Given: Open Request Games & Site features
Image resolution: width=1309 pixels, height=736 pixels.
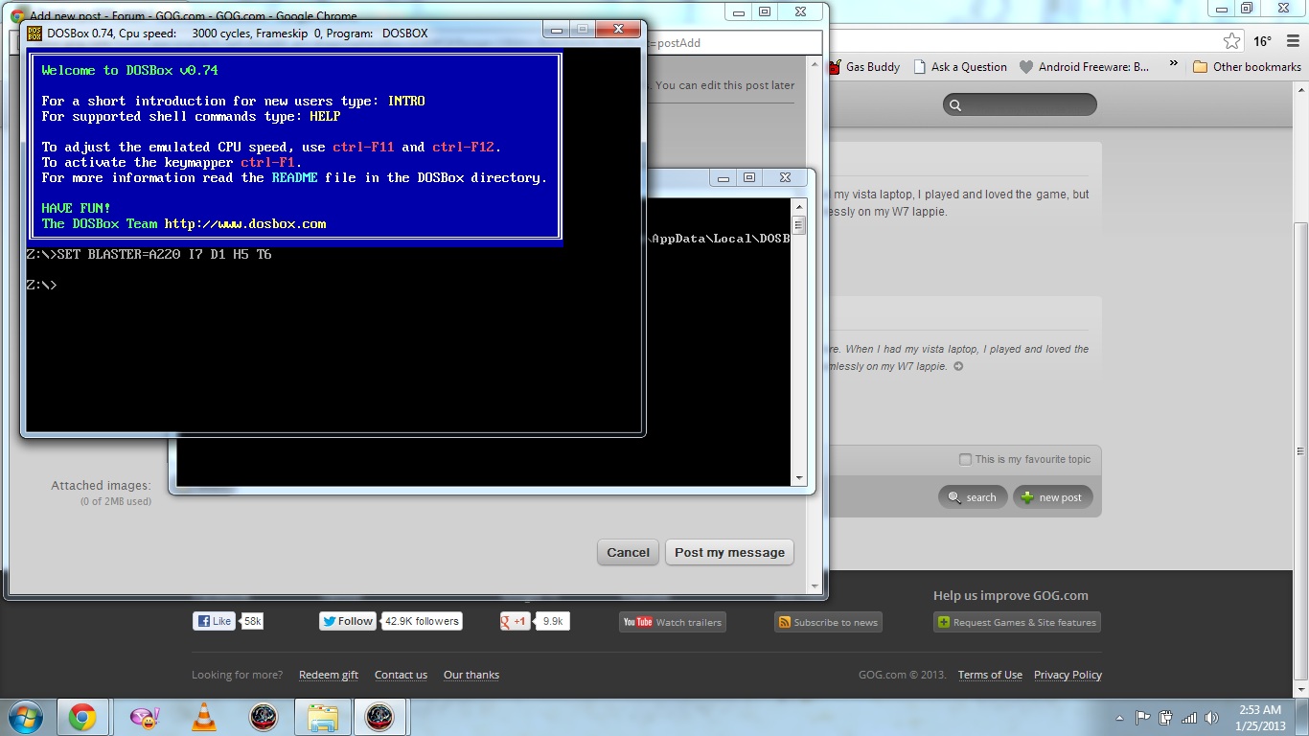Looking at the screenshot, I should coord(1017,622).
